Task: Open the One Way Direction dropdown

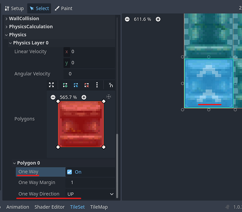Action: tap(91, 194)
